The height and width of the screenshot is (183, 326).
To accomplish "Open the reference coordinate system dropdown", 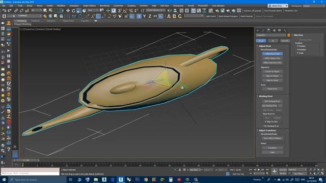I will pos(93,10).
